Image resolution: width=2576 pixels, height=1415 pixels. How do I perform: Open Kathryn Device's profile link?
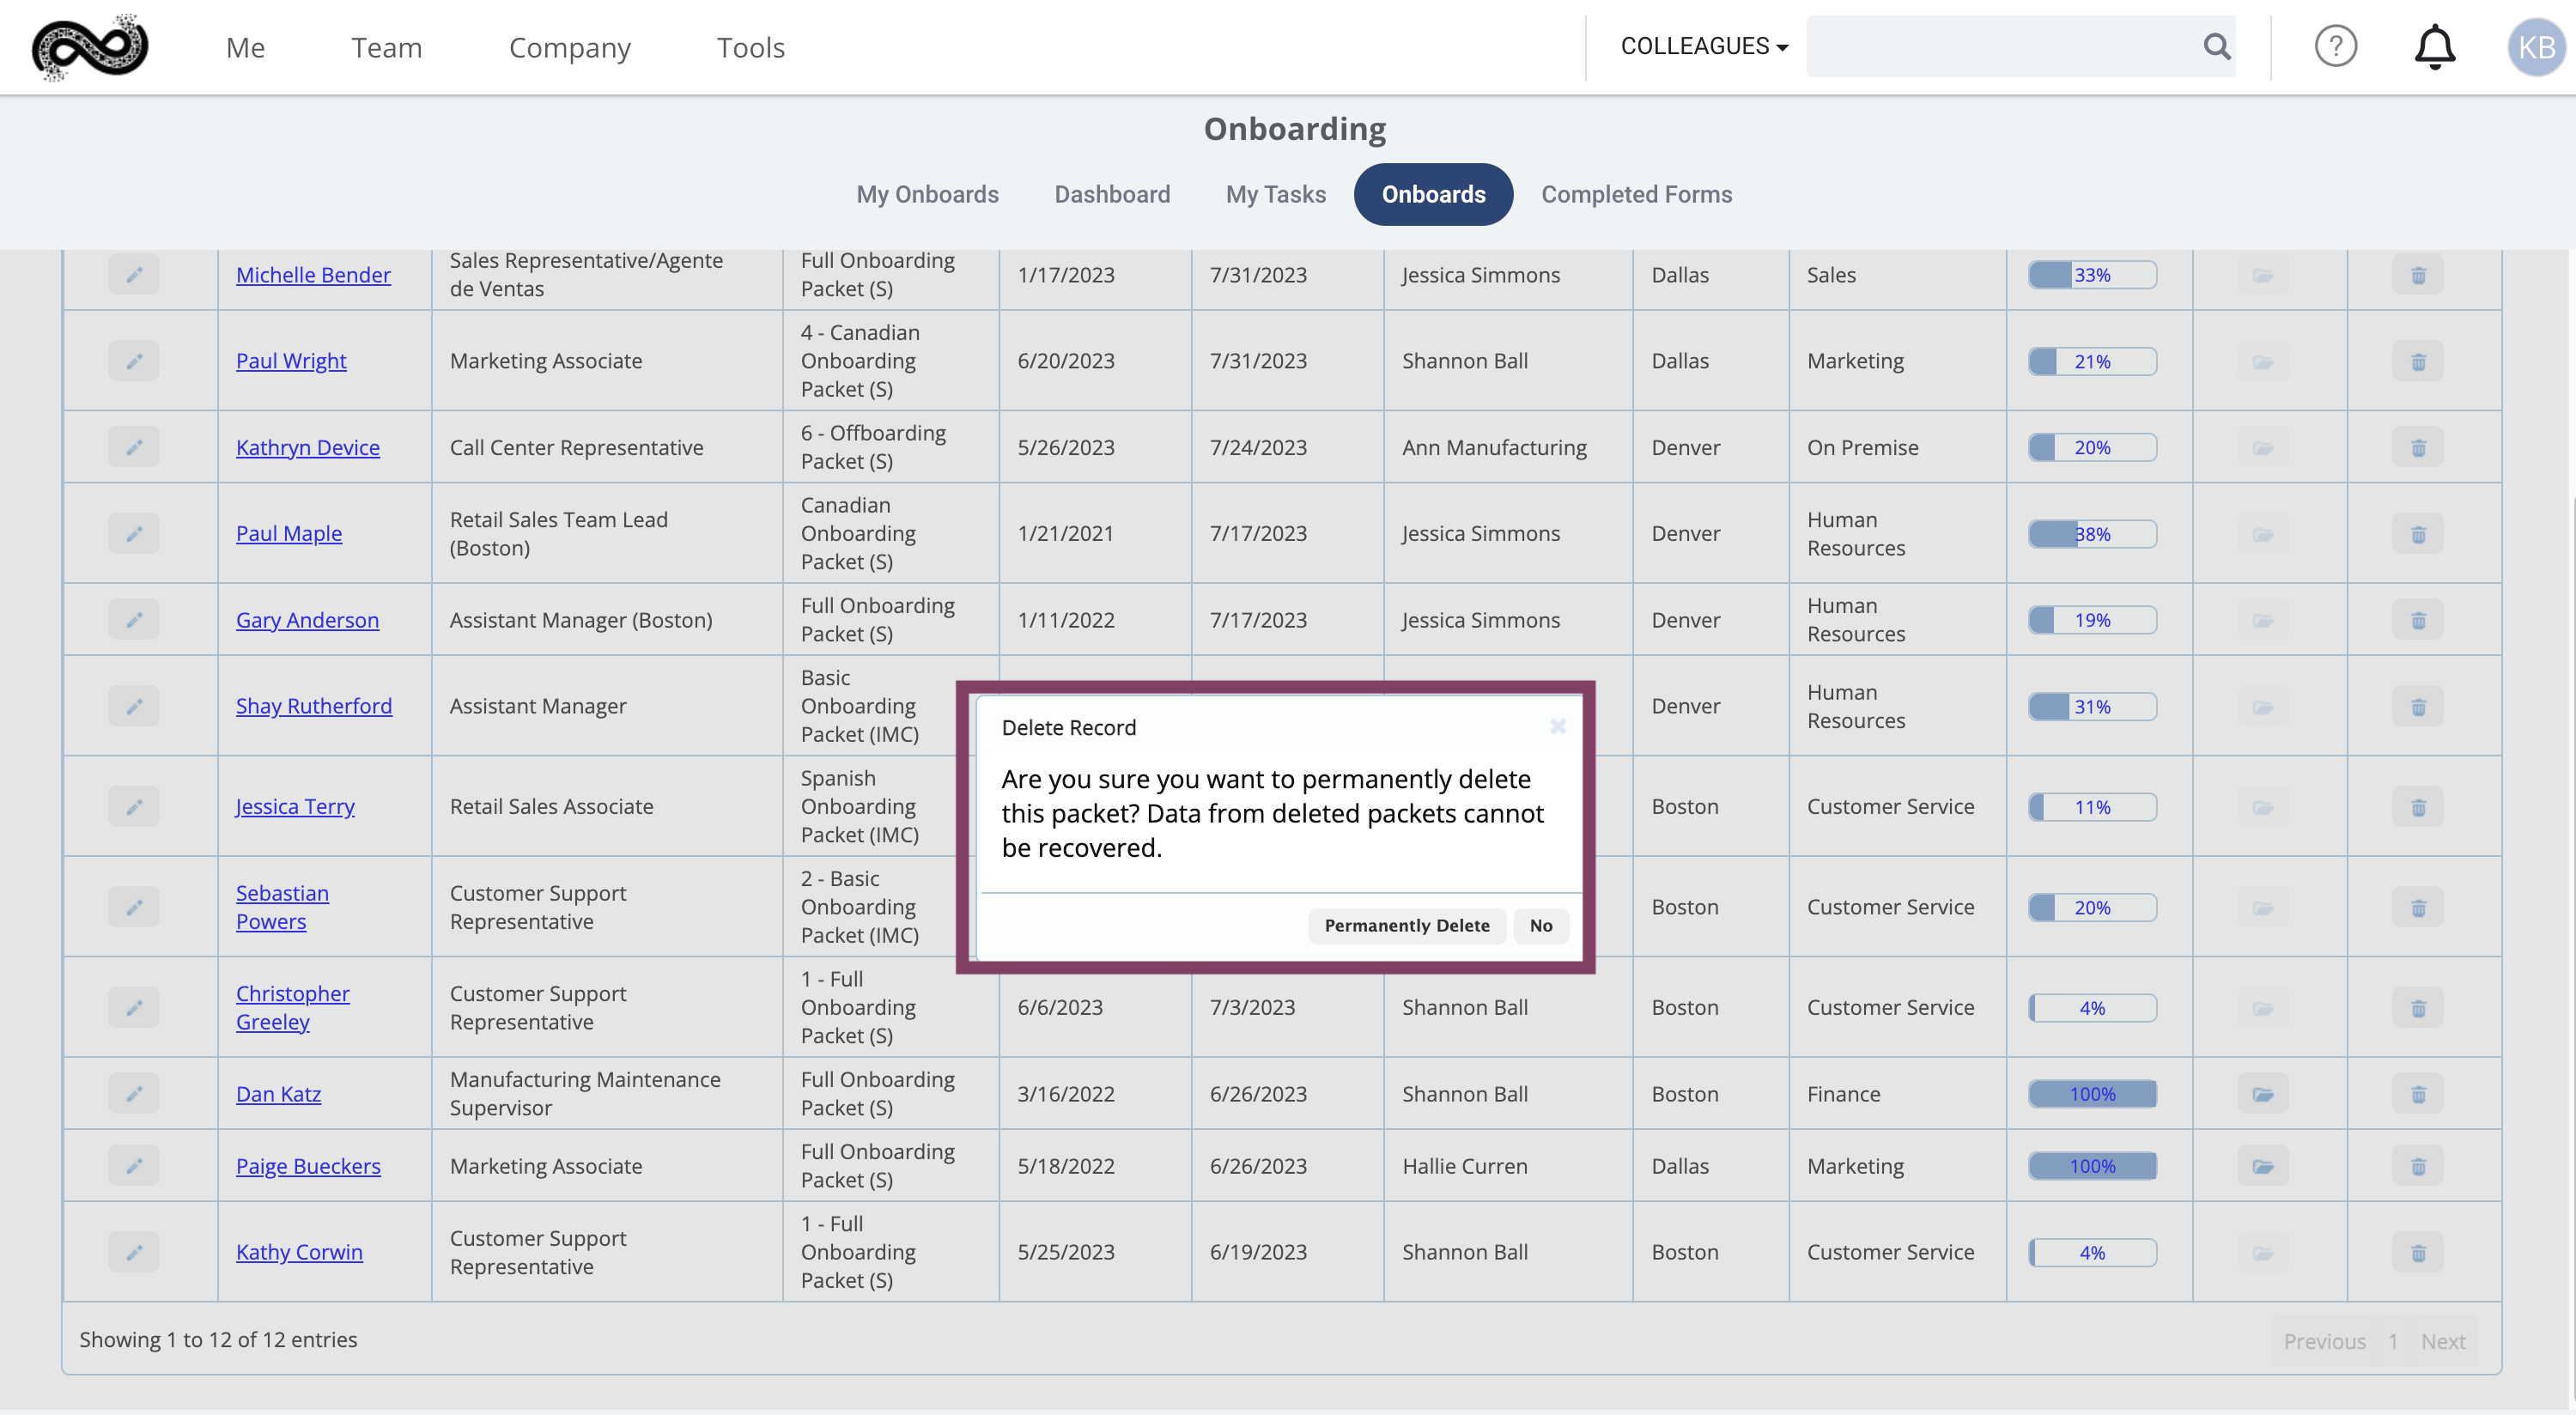tap(307, 447)
